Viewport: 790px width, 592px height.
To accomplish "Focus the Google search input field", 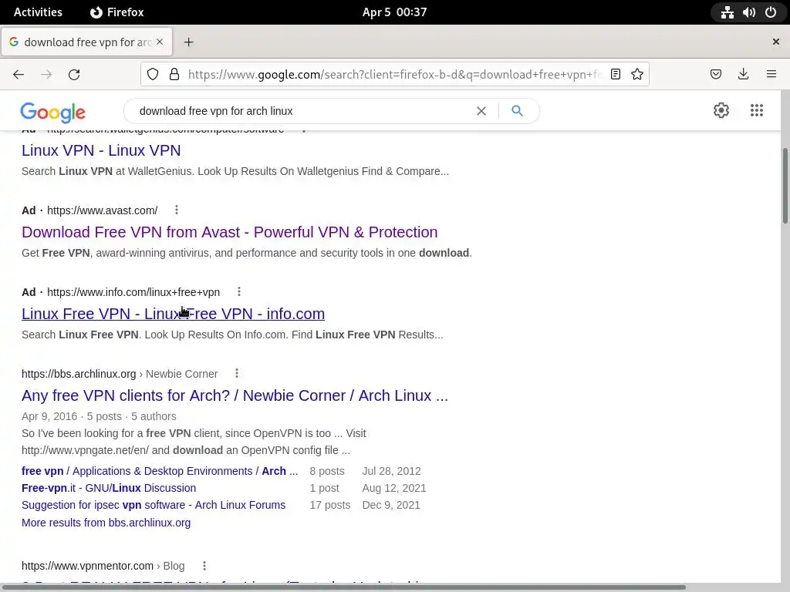I will click(x=302, y=111).
